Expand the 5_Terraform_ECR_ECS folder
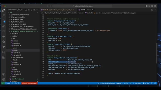Image resolution: width=161 pixels, height=90 pixels. tap(18, 24)
